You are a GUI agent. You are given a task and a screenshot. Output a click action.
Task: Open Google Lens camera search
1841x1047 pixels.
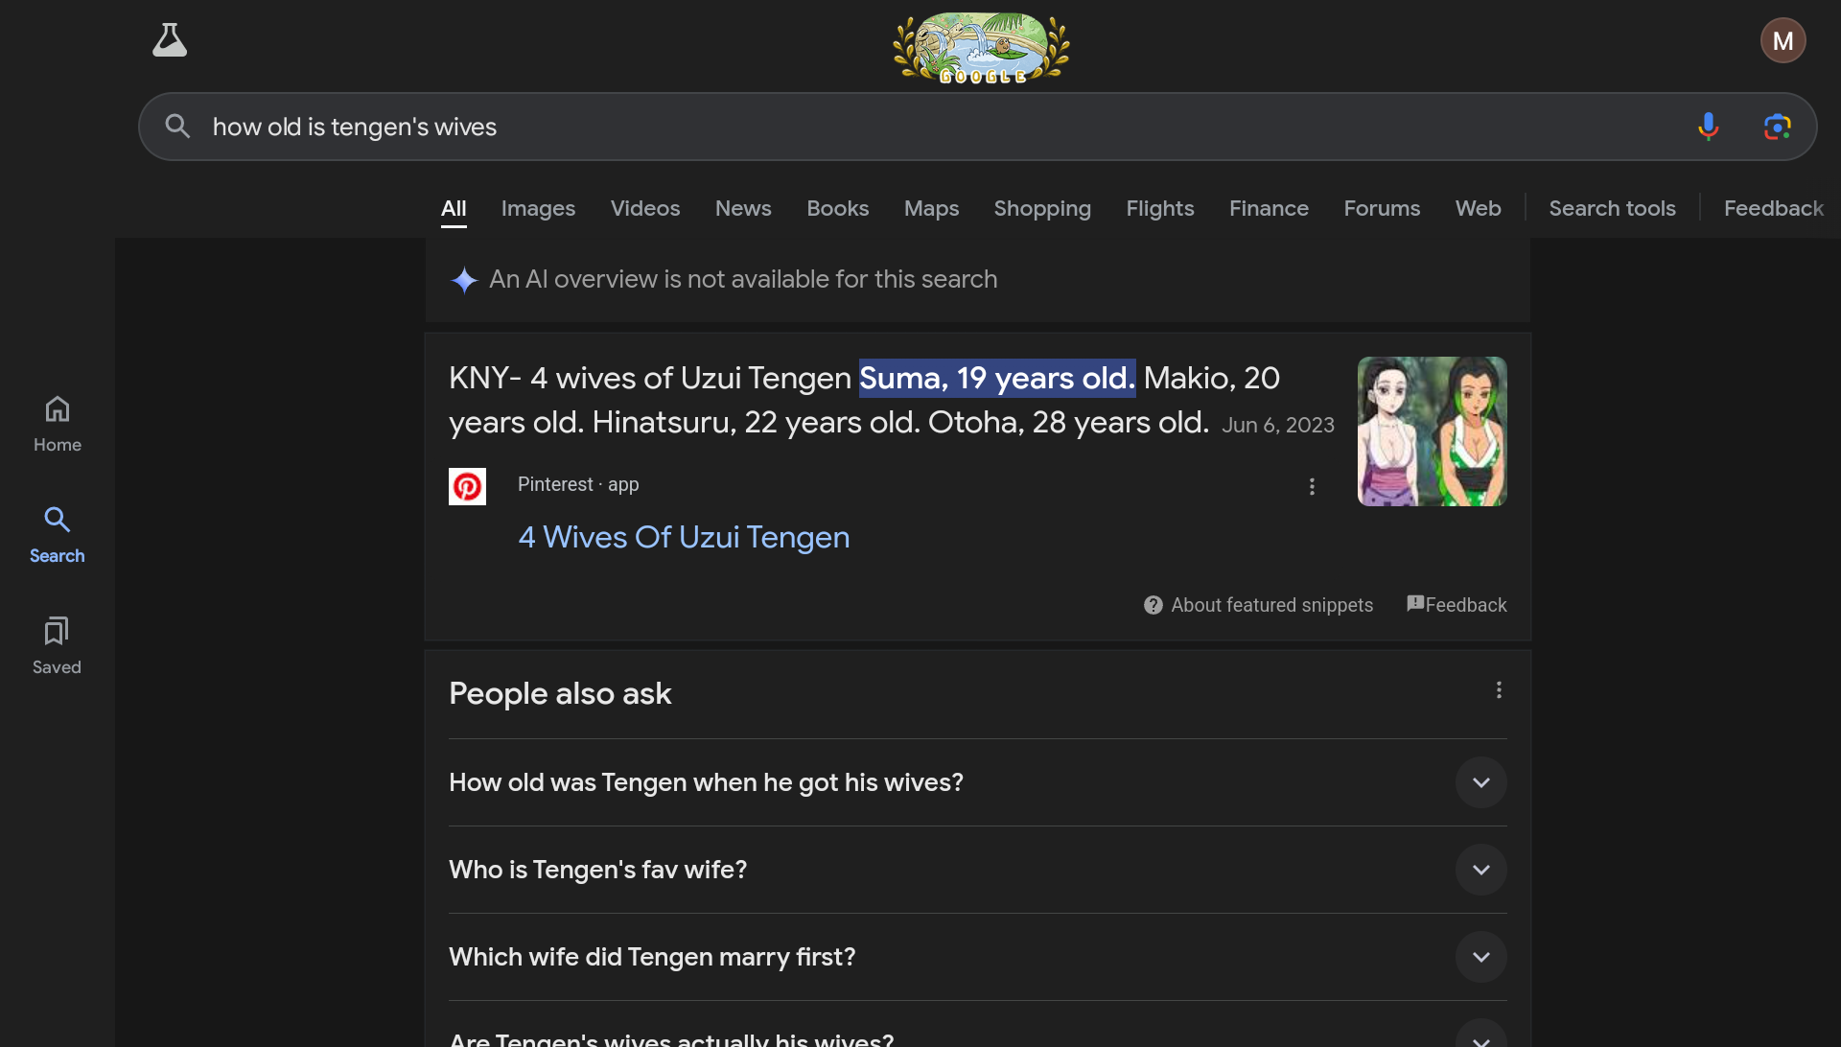[x=1777, y=127]
